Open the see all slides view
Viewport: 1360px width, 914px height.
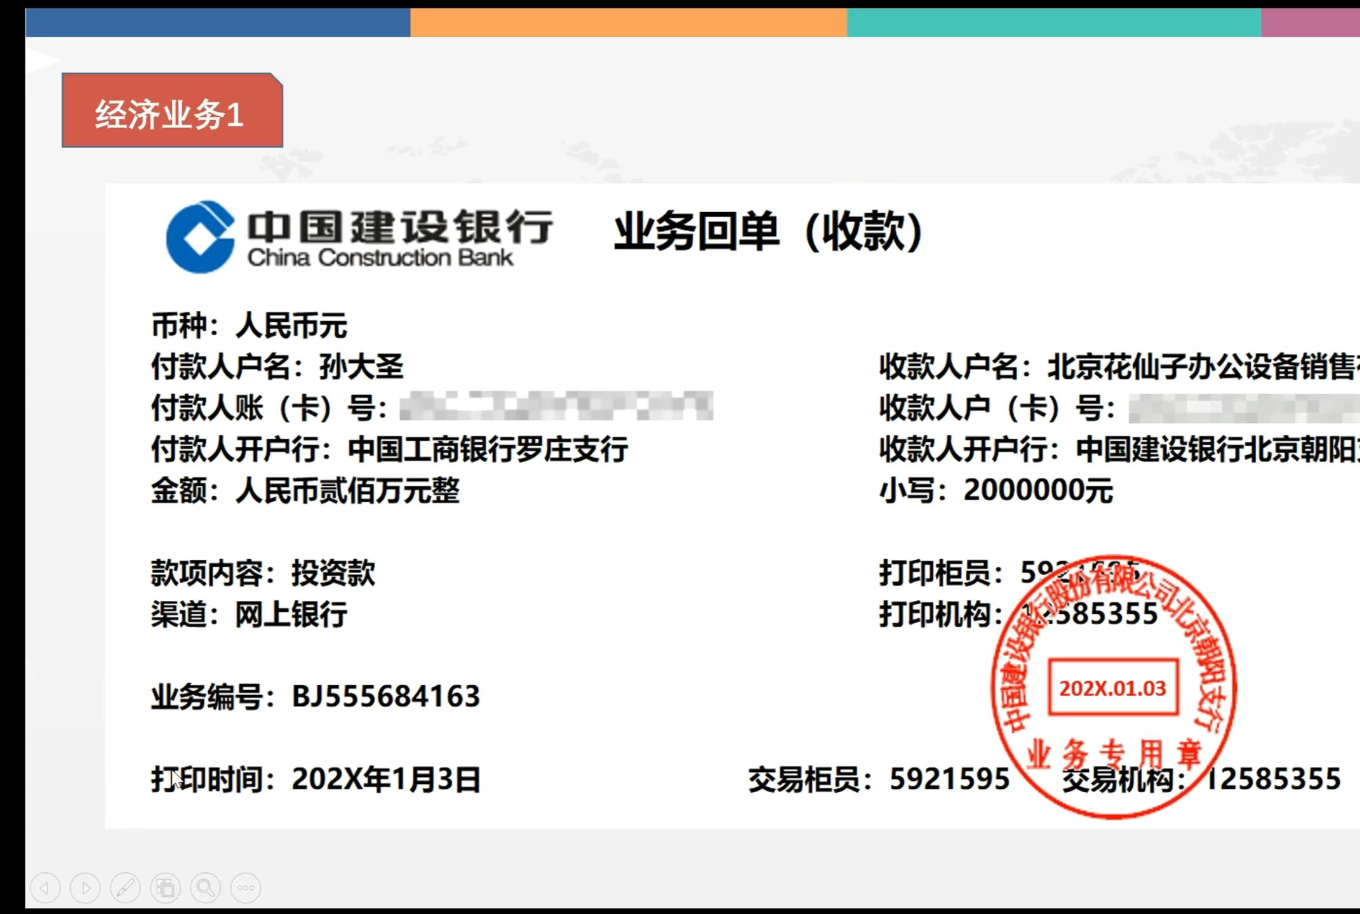(165, 887)
